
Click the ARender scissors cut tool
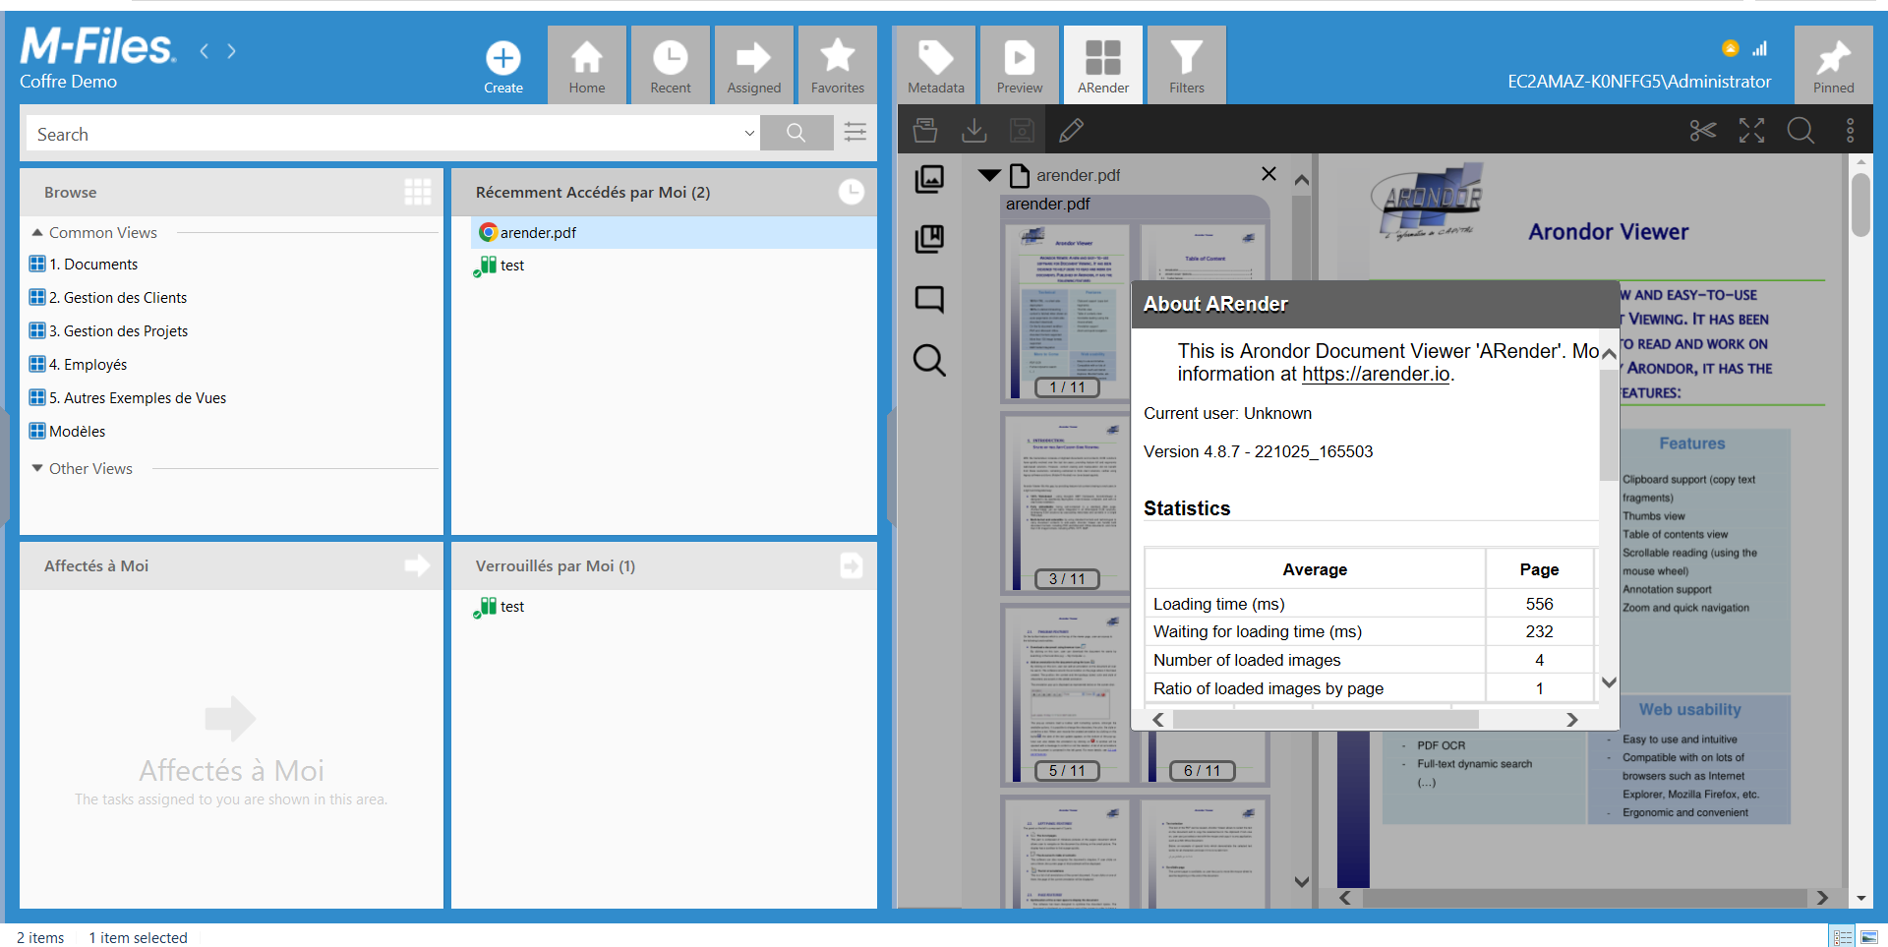click(1703, 130)
